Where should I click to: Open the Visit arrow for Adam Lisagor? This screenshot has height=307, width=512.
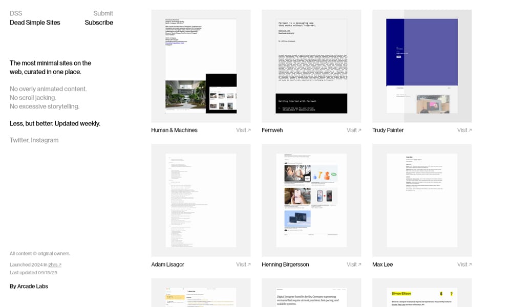tap(242, 264)
